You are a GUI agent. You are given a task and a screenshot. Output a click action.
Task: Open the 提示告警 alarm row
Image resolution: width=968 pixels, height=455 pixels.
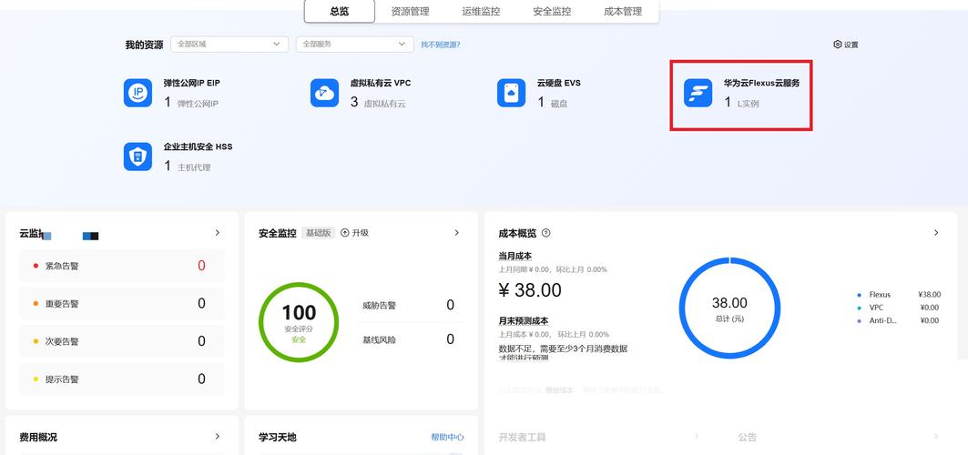tap(122, 379)
